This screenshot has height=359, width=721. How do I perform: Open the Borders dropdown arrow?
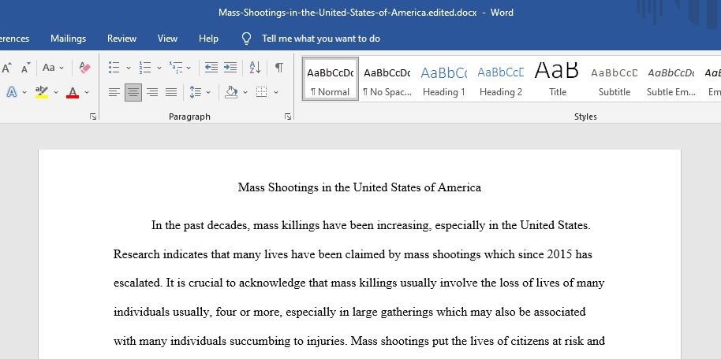tap(276, 92)
